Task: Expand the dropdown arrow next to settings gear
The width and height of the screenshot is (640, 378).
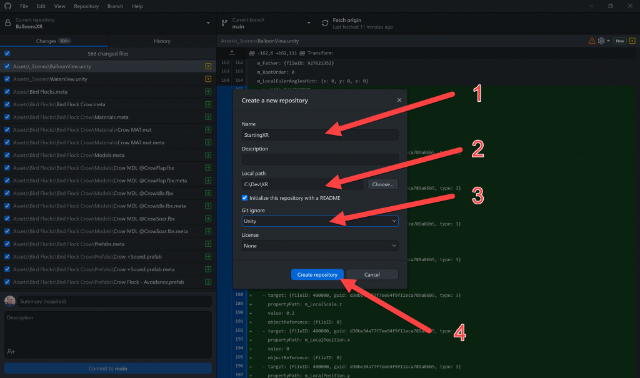Action: 608,41
